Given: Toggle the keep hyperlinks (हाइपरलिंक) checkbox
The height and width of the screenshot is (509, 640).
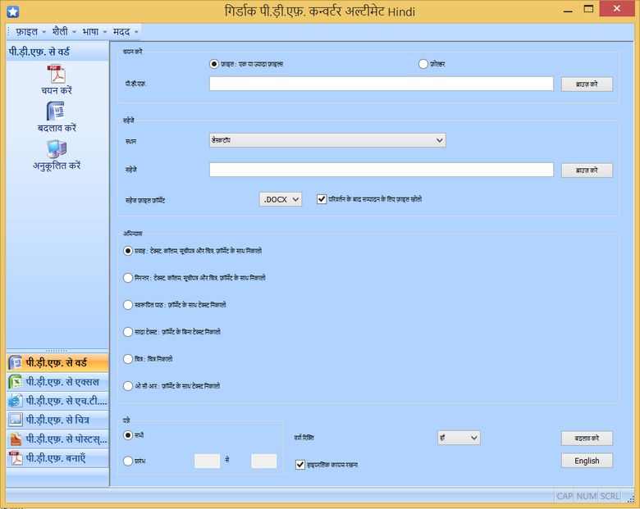Looking at the screenshot, I should [300, 465].
